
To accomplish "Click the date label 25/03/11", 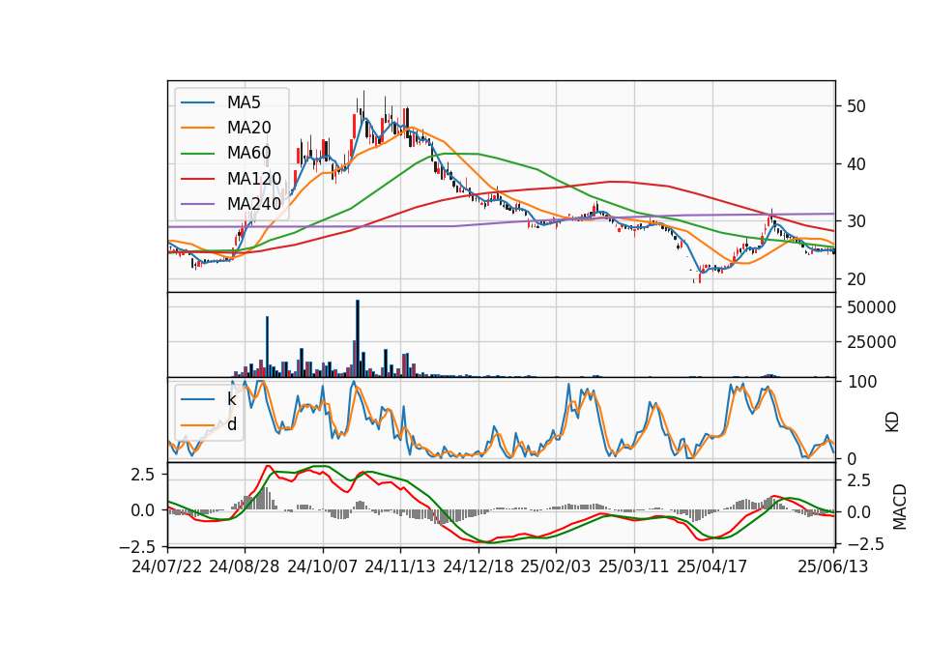I will tap(634, 566).
